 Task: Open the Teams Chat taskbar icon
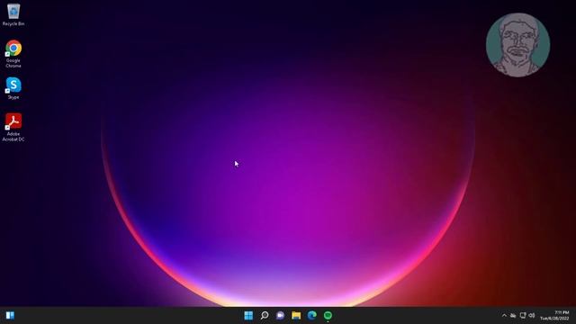(280, 315)
